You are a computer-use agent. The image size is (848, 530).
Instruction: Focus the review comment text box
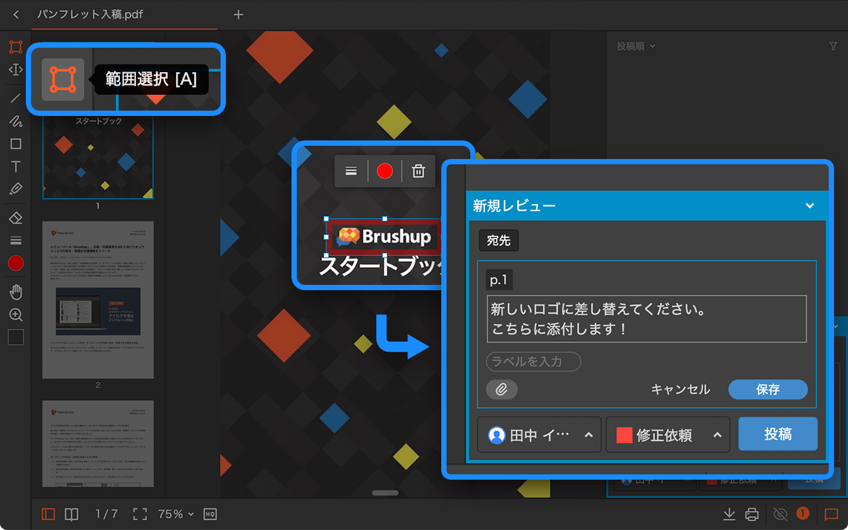tap(647, 319)
